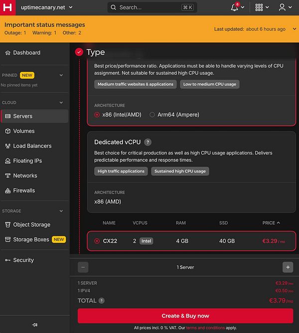Click the TOTAL help question icon

pyautogui.click(x=102, y=301)
